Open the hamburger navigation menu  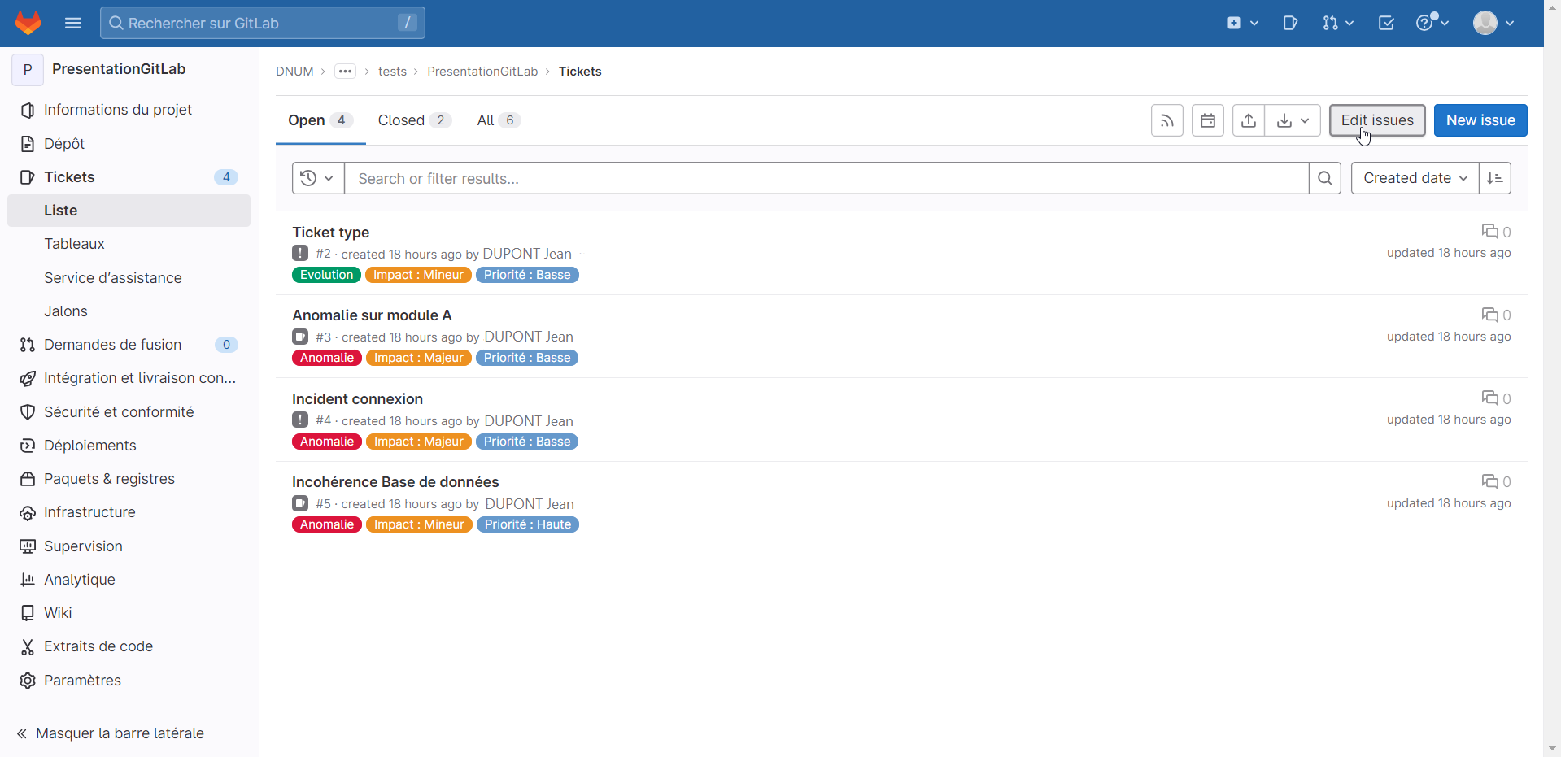73,23
